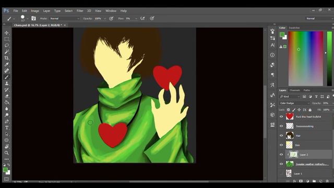Open brush Mode dropdown set to Normal

pos(65,19)
